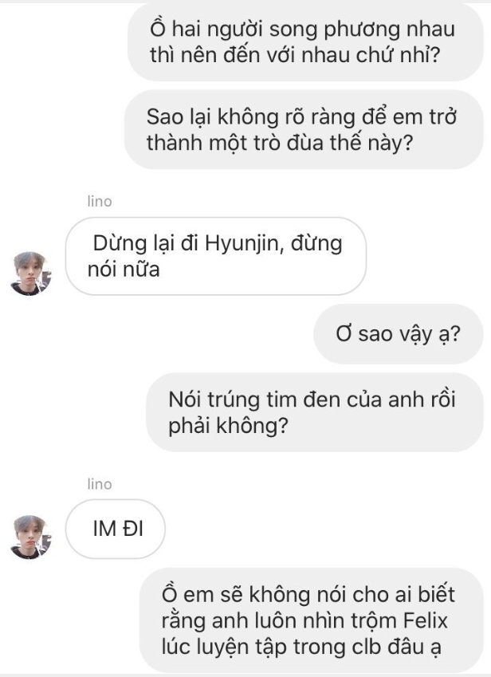
Task: Tap the "Ơ sao vậy ạ?" message
Action: pyautogui.click(x=399, y=333)
